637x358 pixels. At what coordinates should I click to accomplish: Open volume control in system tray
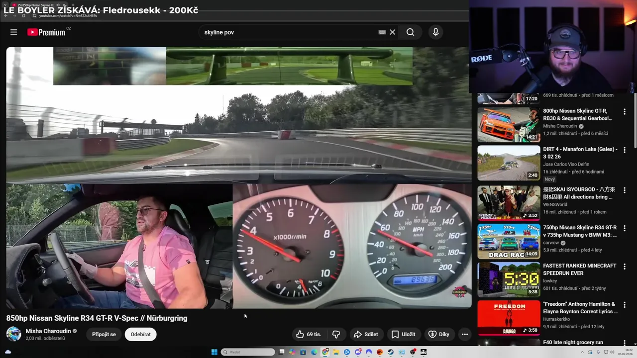[612, 352]
